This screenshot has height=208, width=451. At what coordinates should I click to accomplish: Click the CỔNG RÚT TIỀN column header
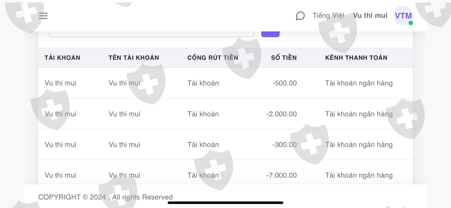pyautogui.click(x=213, y=58)
